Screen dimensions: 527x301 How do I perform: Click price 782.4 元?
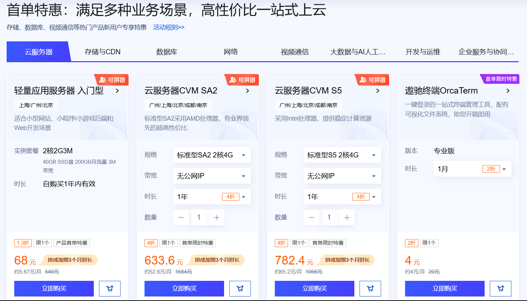[x=294, y=260]
